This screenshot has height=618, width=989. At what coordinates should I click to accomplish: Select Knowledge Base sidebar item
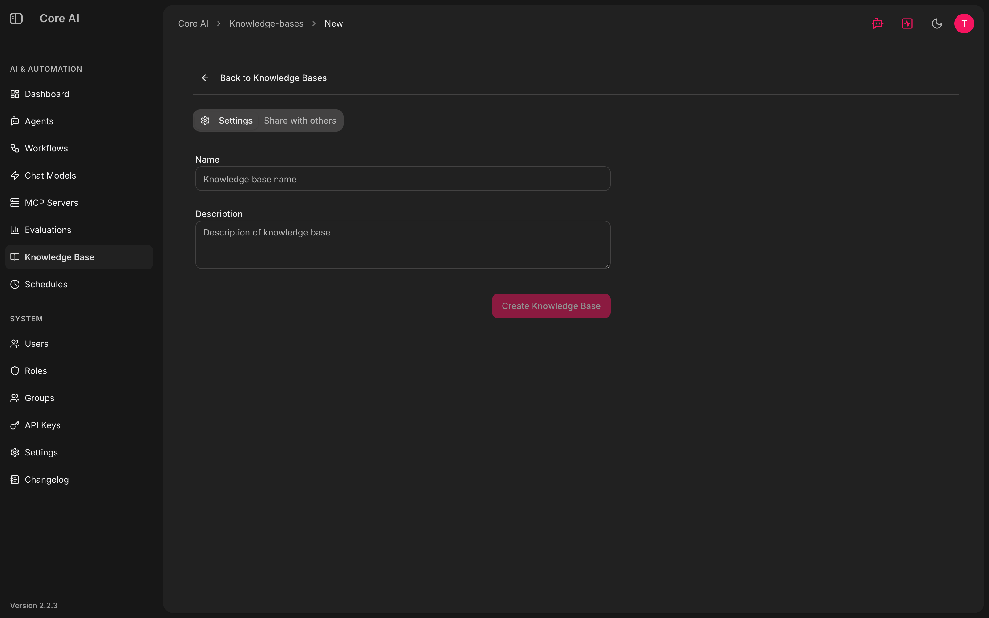79,257
